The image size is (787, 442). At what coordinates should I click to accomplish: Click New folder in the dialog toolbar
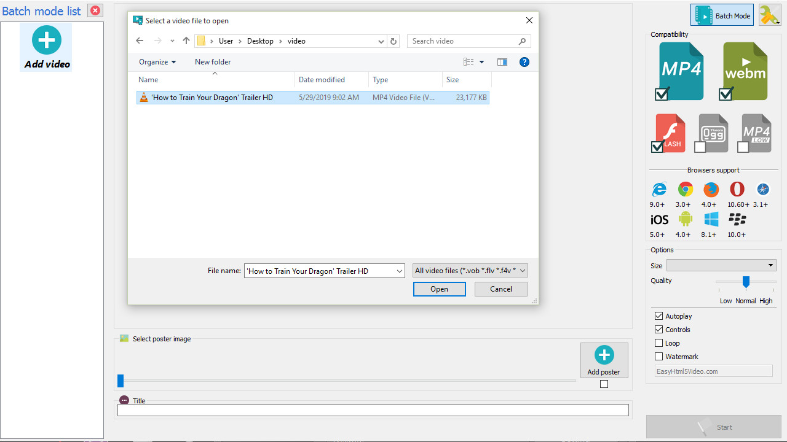point(213,62)
